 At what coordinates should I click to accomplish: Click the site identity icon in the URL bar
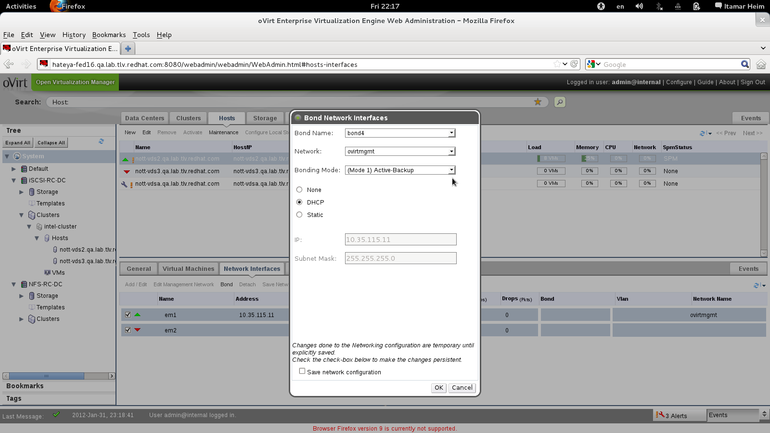click(x=44, y=64)
